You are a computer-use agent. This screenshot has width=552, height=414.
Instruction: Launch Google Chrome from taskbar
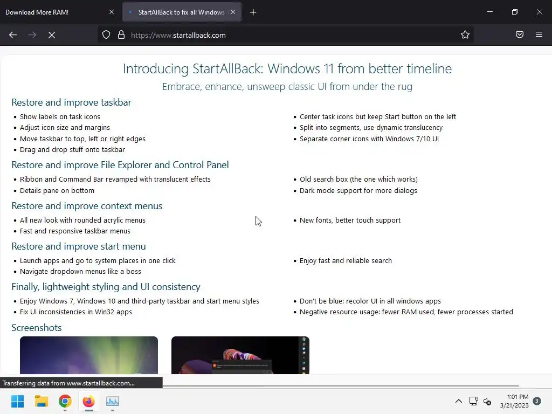pyautogui.click(x=65, y=401)
